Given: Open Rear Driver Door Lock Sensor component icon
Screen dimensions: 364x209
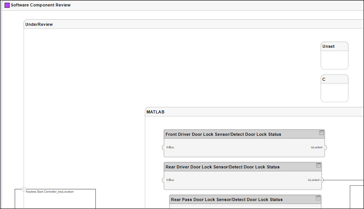Looking at the screenshot, I should click(318, 165).
